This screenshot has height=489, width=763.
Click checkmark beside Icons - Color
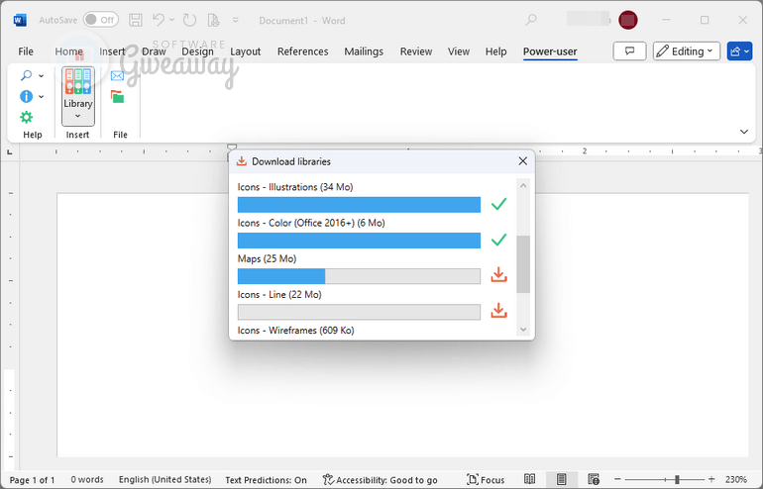498,241
